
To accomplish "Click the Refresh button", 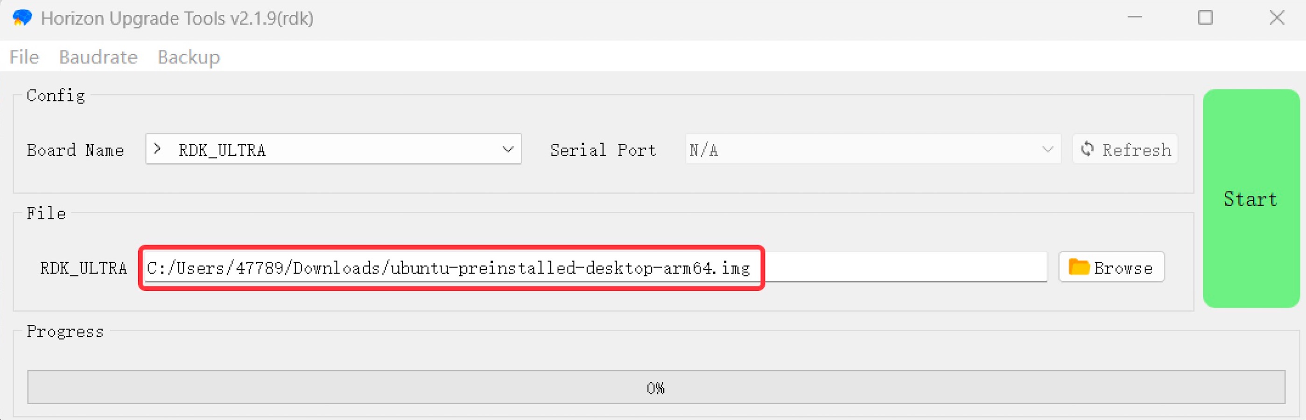I will coord(1125,149).
